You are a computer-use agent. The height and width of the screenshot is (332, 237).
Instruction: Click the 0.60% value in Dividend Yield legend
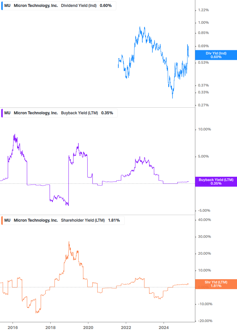[106, 6]
